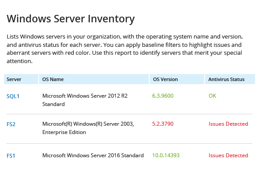Click Issues Detected status in FS1 row
The height and width of the screenshot is (173, 259).
pos(228,155)
